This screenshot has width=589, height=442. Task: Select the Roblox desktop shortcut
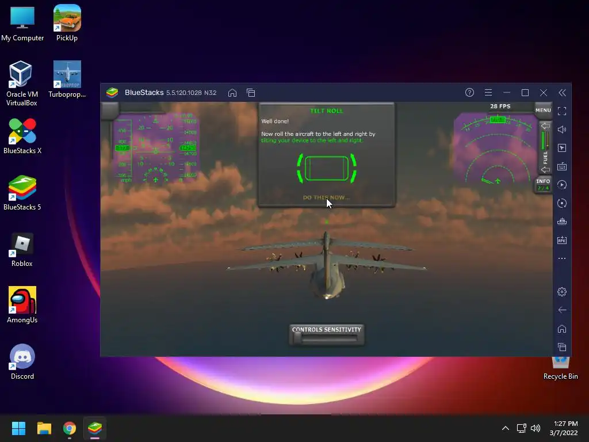pos(22,250)
